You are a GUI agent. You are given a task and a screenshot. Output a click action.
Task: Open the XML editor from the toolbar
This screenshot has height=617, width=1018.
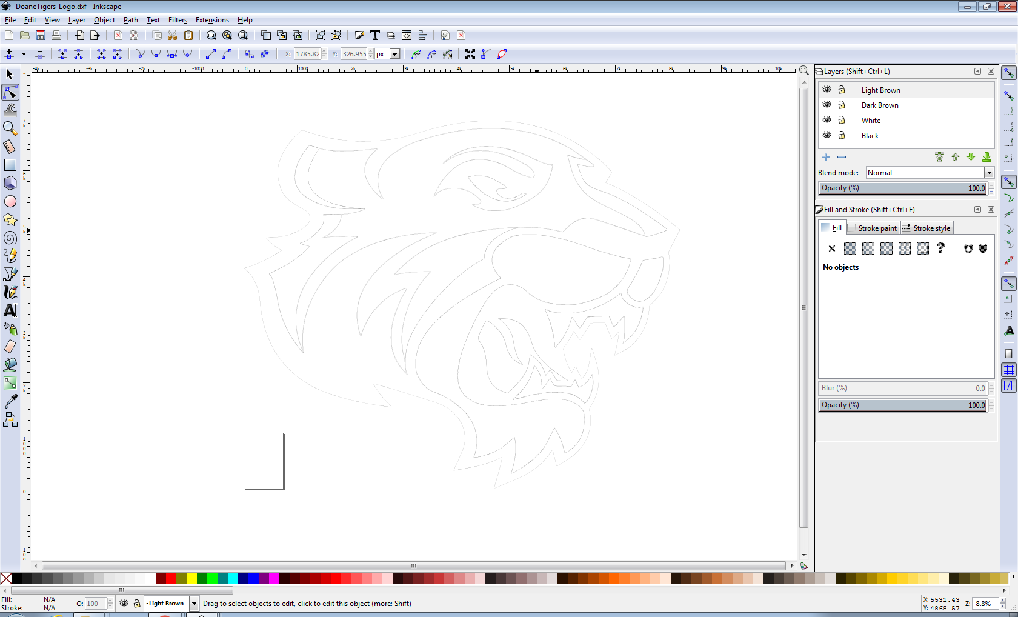(407, 35)
